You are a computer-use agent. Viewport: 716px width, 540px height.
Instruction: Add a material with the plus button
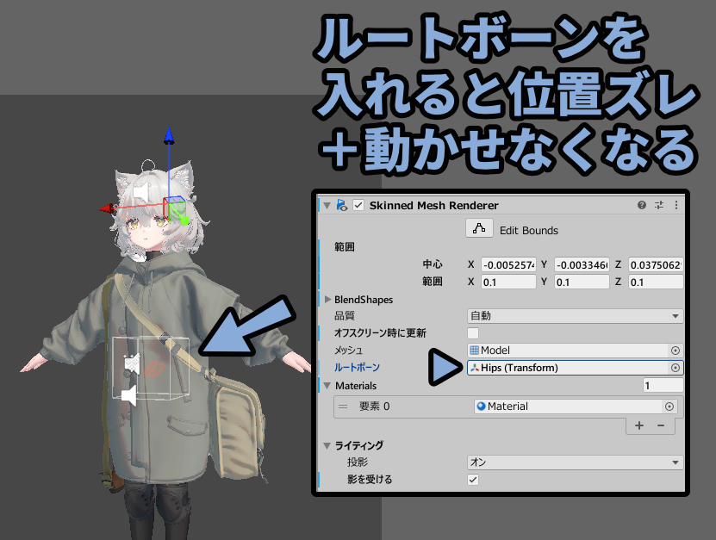pyautogui.click(x=639, y=425)
